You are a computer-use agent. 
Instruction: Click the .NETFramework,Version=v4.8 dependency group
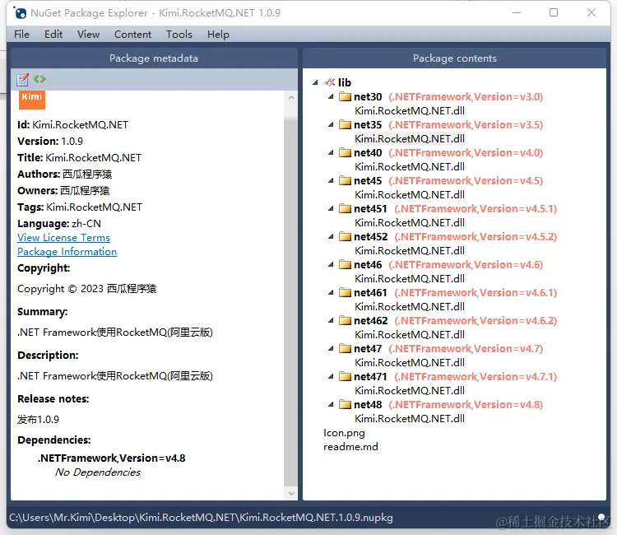point(111,458)
